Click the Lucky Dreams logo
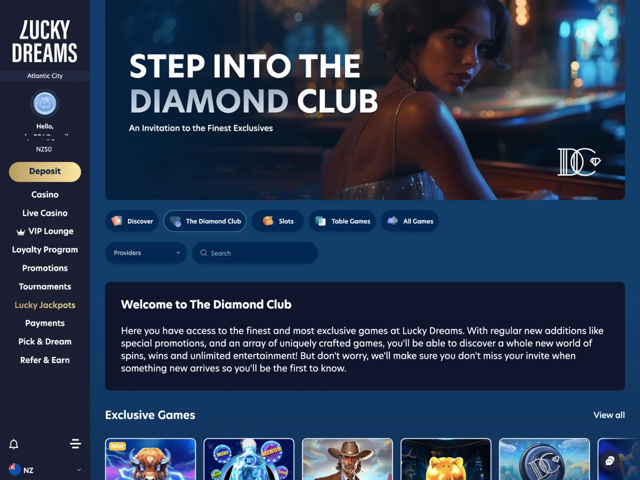This screenshot has width=640, height=480. pos(45,42)
